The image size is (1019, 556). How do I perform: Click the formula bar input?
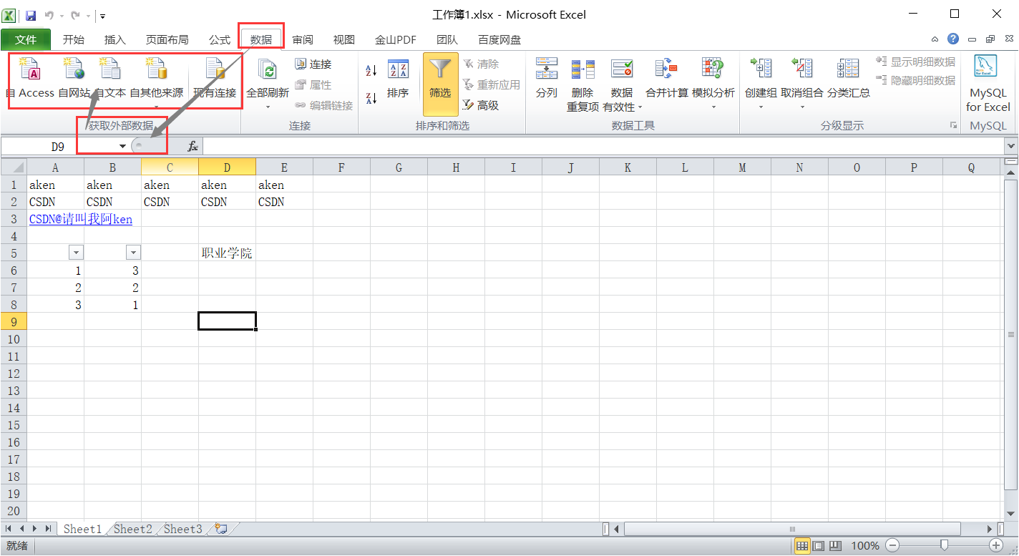click(x=603, y=147)
